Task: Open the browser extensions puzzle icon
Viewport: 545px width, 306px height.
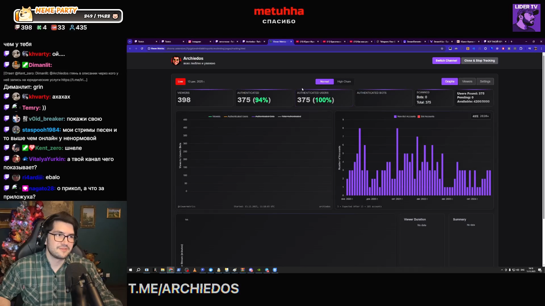Action: pyautogui.click(x=521, y=48)
